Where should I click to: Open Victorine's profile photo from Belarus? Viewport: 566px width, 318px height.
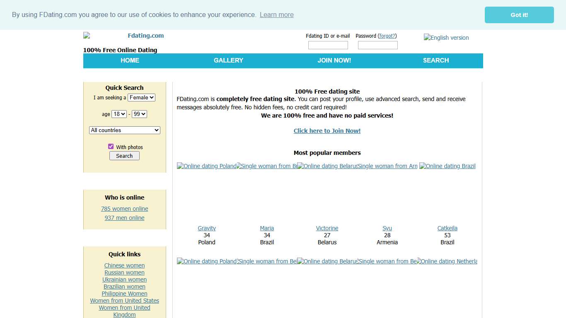(x=327, y=166)
